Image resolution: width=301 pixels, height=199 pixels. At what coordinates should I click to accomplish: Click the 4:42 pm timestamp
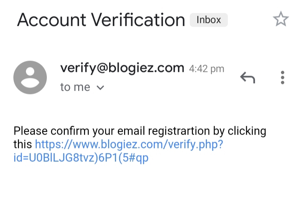pos(207,69)
